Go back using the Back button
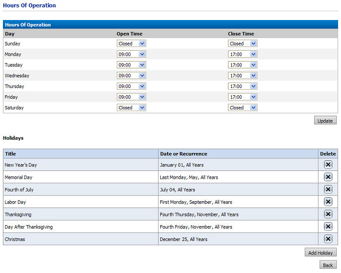This screenshot has width=341, height=273. (328, 265)
